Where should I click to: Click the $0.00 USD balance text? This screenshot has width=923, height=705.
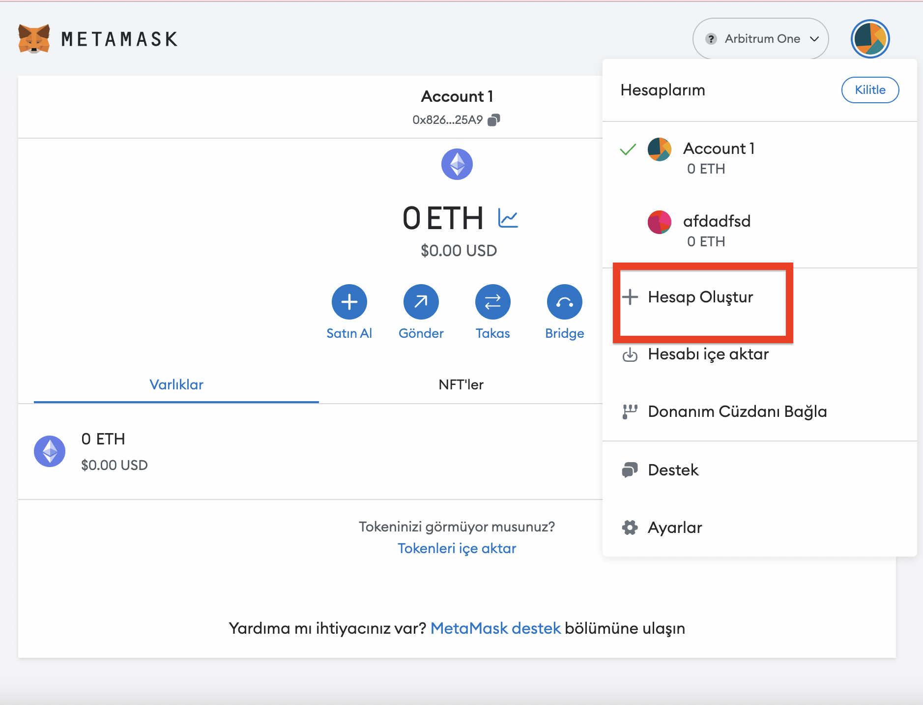point(459,251)
